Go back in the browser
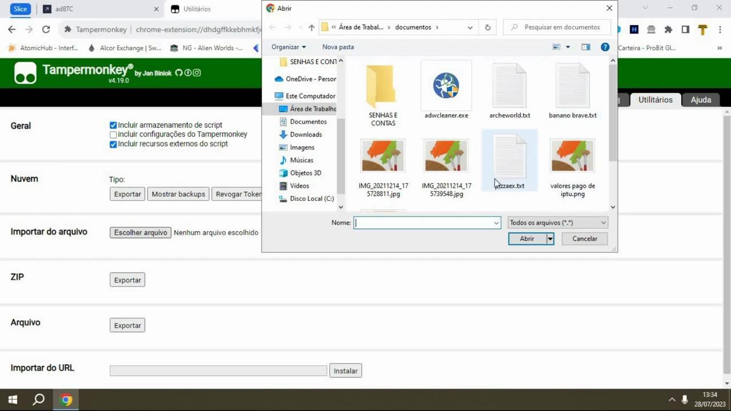 coord(12,29)
